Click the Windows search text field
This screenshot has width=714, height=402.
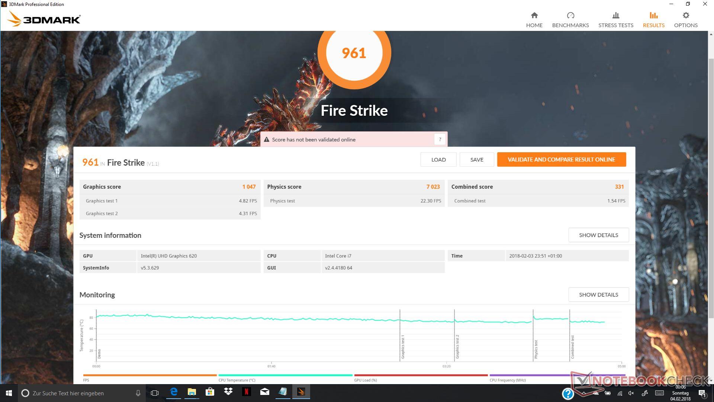point(80,393)
